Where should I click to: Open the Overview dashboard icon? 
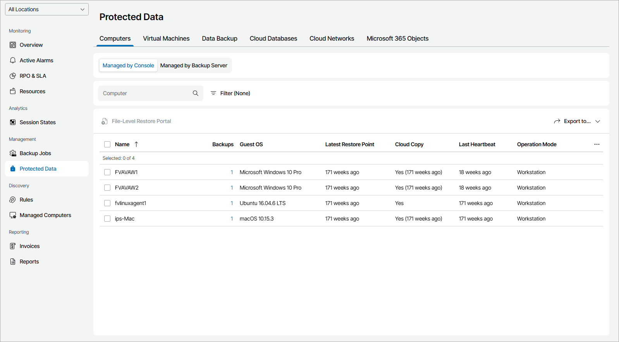(x=13, y=45)
